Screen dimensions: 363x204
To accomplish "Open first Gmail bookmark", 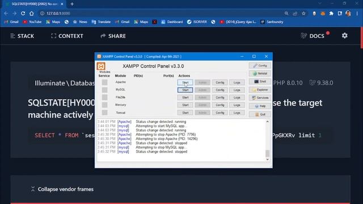I will tap(11, 22).
